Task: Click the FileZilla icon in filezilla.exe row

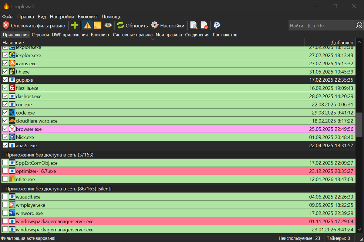Action: pyautogui.click(x=12, y=88)
